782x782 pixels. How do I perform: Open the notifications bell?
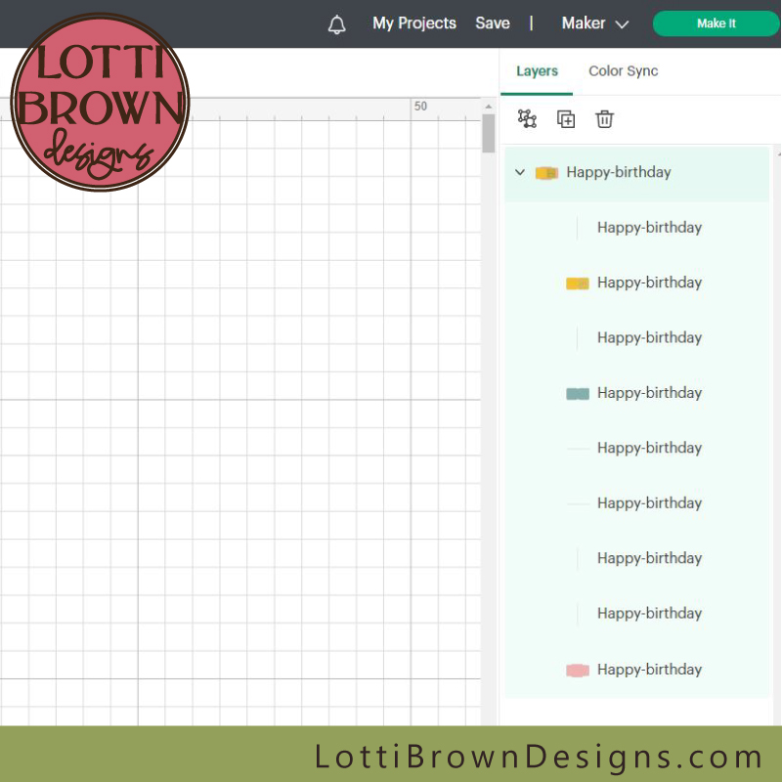336,23
